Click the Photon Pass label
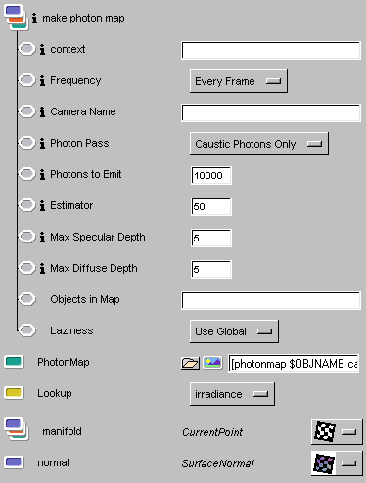This screenshot has height=483, width=366. pos(79,143)
